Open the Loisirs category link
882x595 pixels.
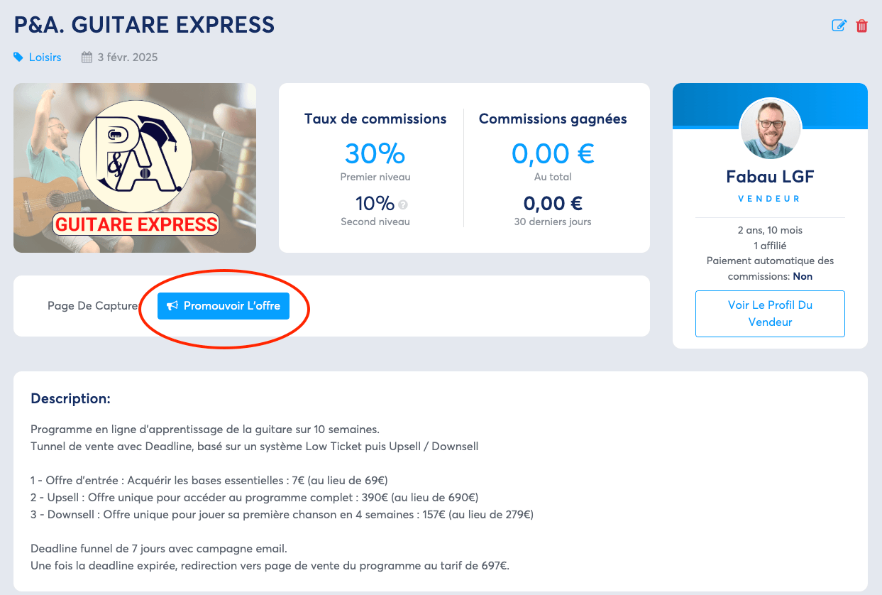tap(45, 58)
